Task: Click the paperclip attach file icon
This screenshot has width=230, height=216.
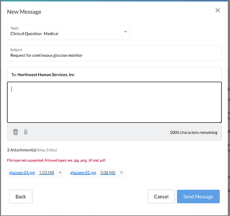Action: click(x=26, y=132)
